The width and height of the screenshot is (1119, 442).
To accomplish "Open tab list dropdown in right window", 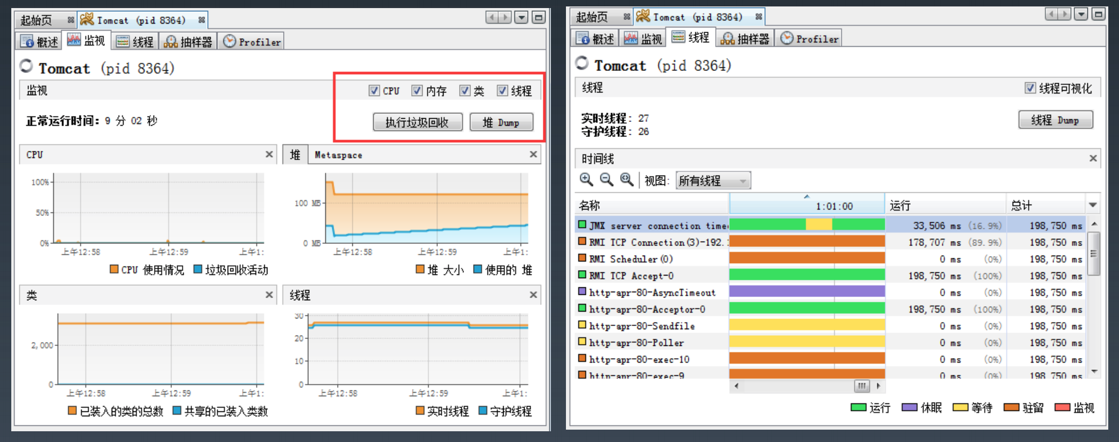I will pyautogui.click(x=1081, y=15).
